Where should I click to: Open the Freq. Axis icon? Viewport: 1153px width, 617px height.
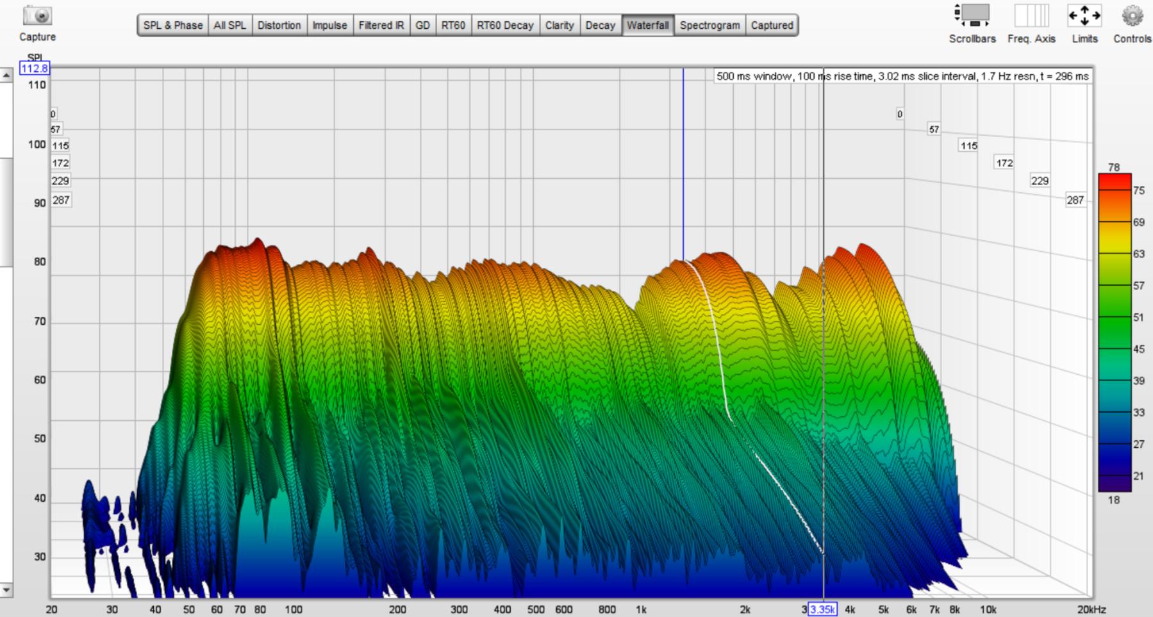1031,16
